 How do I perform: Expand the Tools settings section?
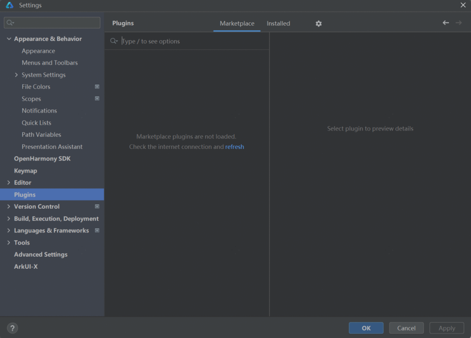(9, 243)
